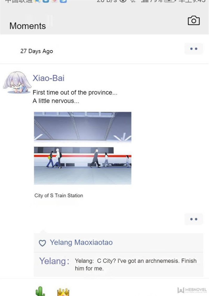Open the two-dot menu under Xiao-Bai's post

coord(194,219)
